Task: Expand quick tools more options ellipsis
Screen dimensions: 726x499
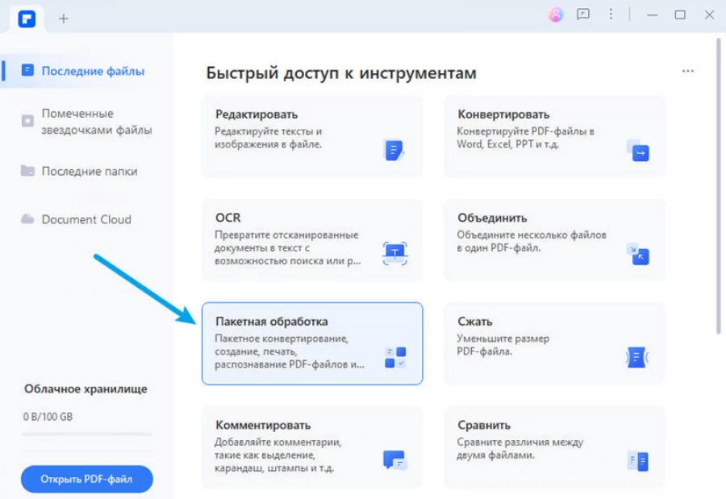Action: coord(688,72)
